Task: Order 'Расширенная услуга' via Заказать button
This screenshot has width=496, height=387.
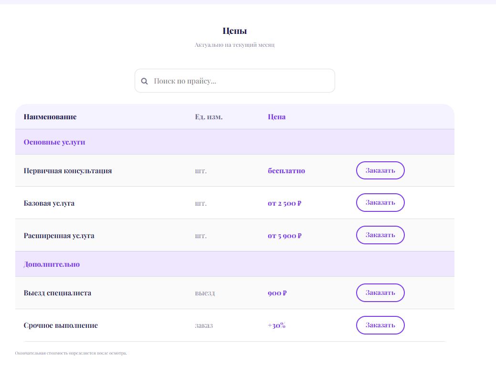Action: [380, 235]
